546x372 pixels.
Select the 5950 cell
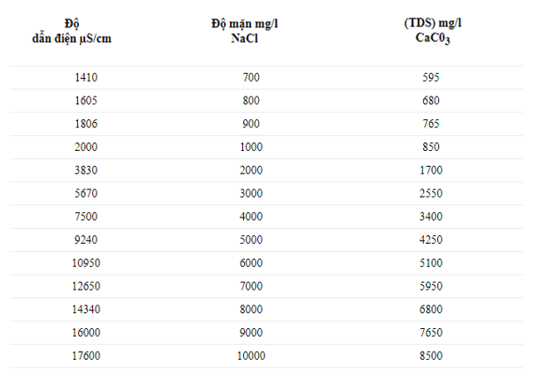pyautogui.click(x=429, y=284)
